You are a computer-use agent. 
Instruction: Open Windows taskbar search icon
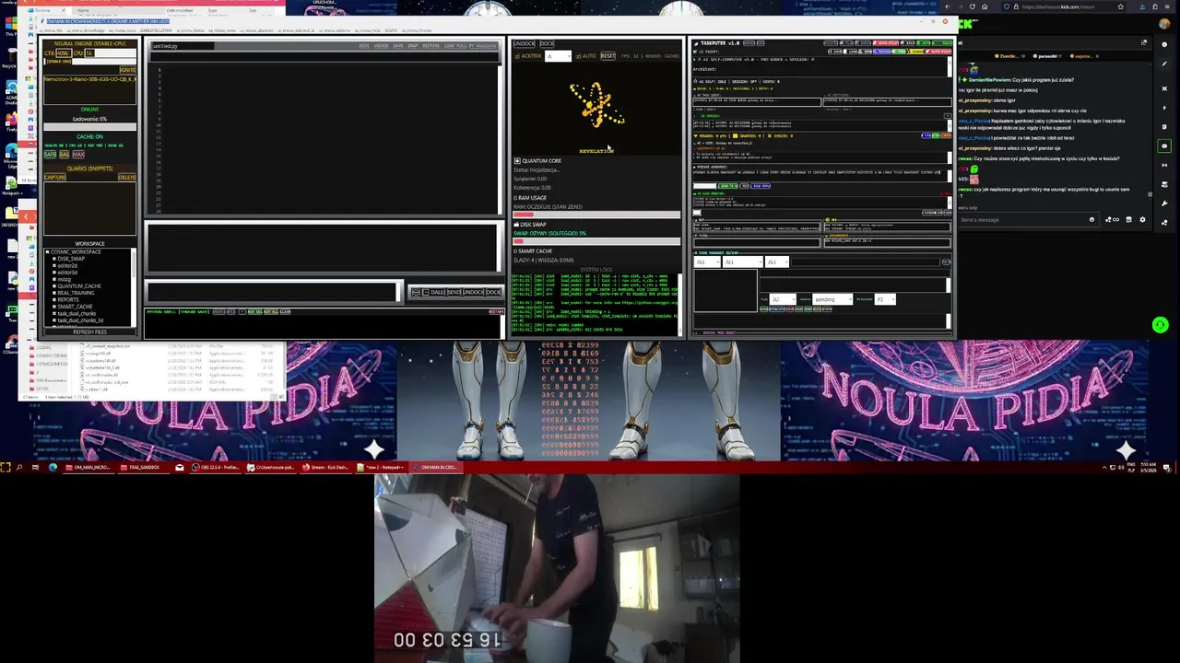coord(19,467)
